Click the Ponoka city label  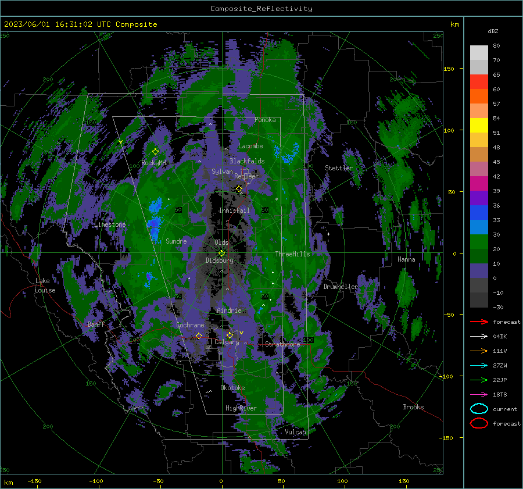pyautogui.click(x=265, y=120)
